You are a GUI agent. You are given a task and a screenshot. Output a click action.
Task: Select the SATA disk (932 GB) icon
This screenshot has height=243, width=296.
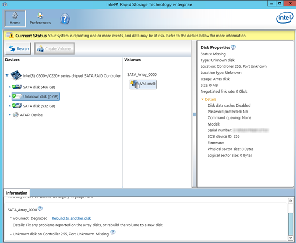(x=17, y=106)
